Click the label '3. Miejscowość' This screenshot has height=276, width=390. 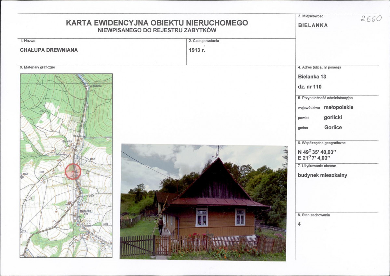pyautogui.click(x=311, y=16)
